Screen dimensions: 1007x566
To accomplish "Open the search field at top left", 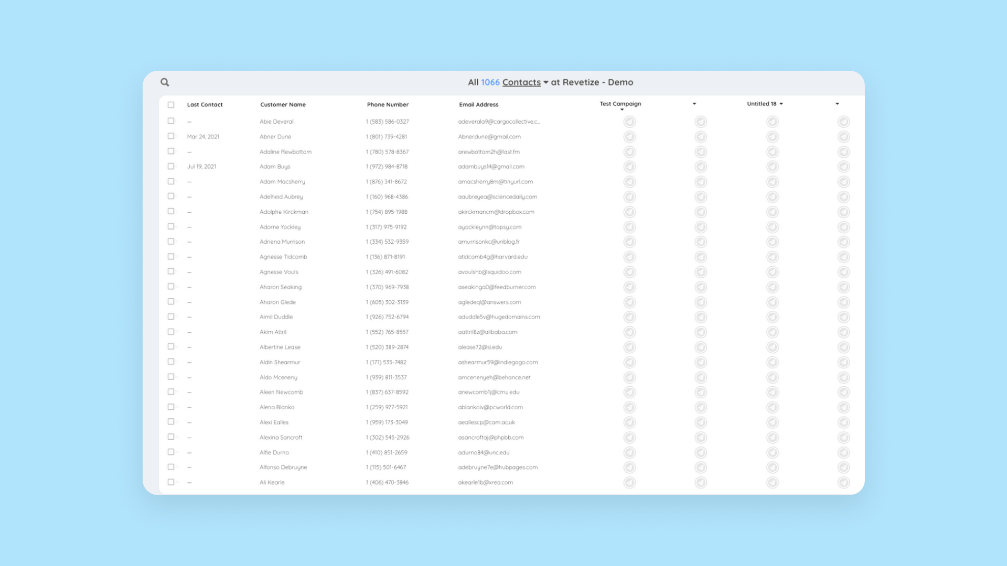I will (165, 82).
